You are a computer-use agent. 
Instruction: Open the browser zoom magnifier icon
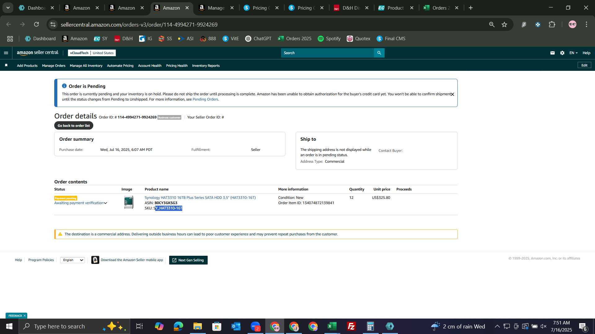[492, 24]
